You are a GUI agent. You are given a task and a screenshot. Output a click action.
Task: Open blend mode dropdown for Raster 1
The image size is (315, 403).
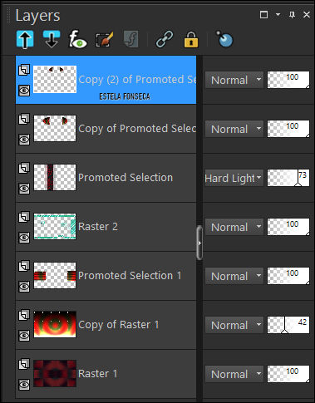tap(234, 374)
